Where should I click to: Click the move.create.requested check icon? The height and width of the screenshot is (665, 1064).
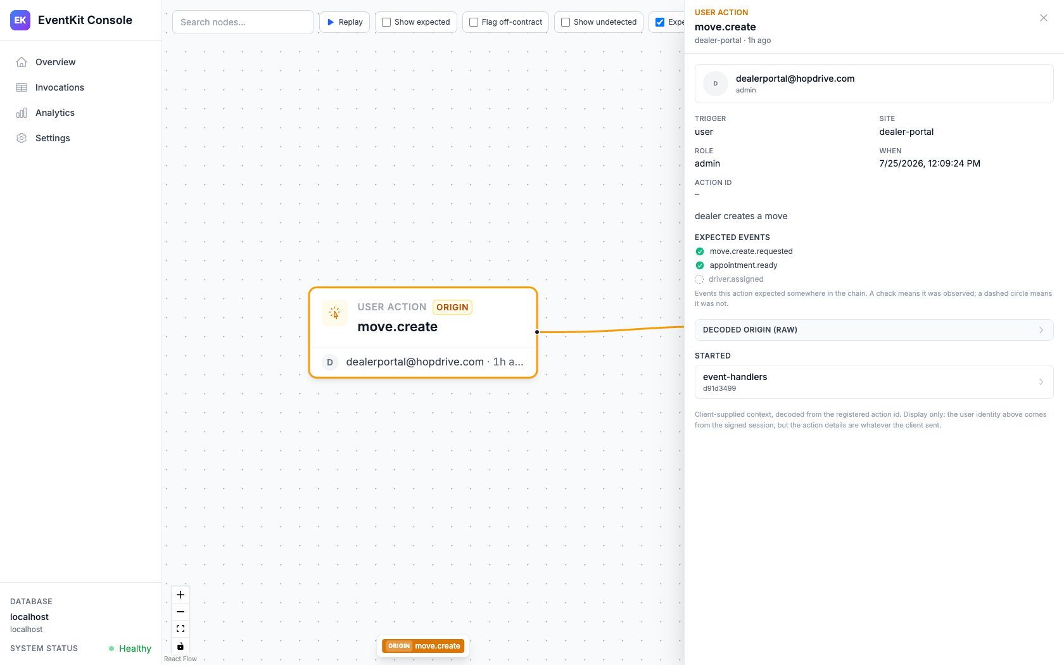[x=700, y=251]
